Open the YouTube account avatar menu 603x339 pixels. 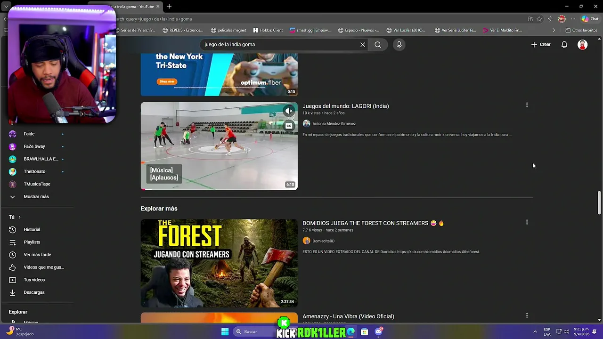pos(583,44)
